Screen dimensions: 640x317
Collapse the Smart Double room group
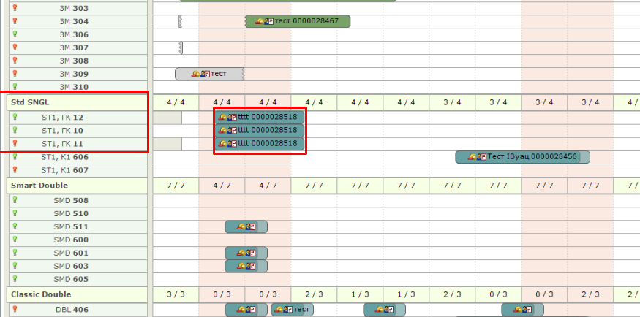tap(38, 186)
